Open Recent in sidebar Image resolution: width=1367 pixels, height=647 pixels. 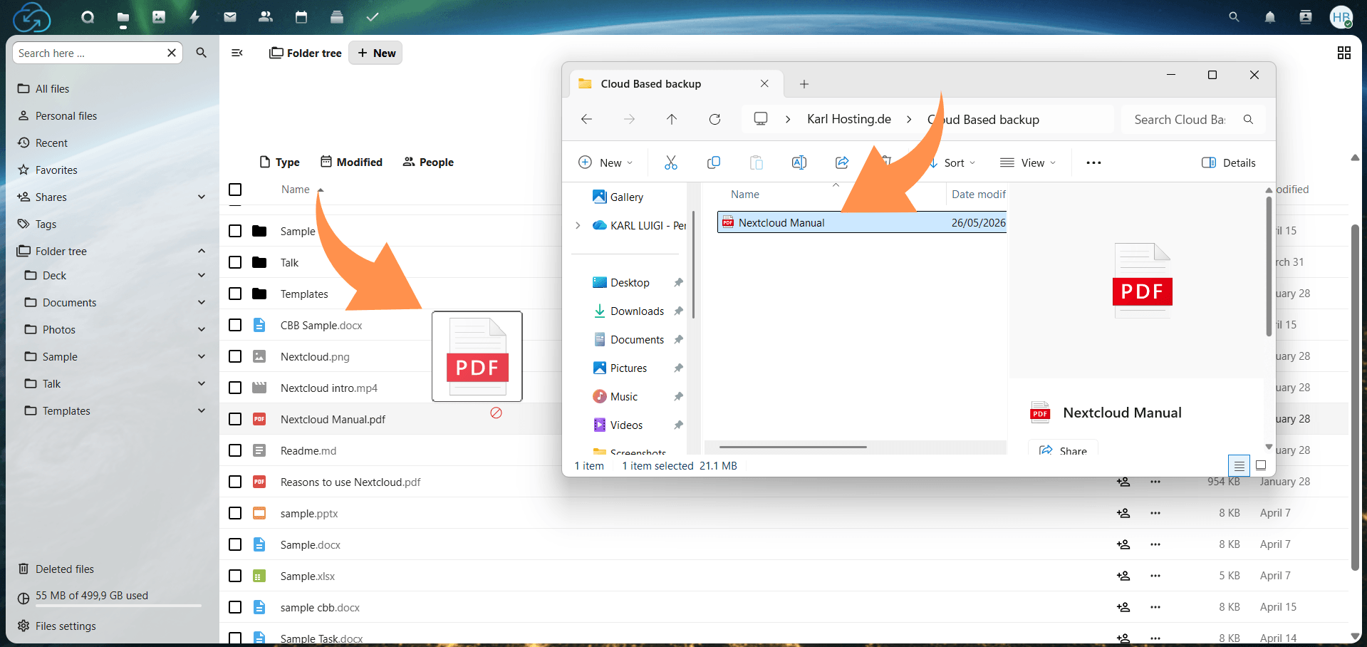coord(51,143)
